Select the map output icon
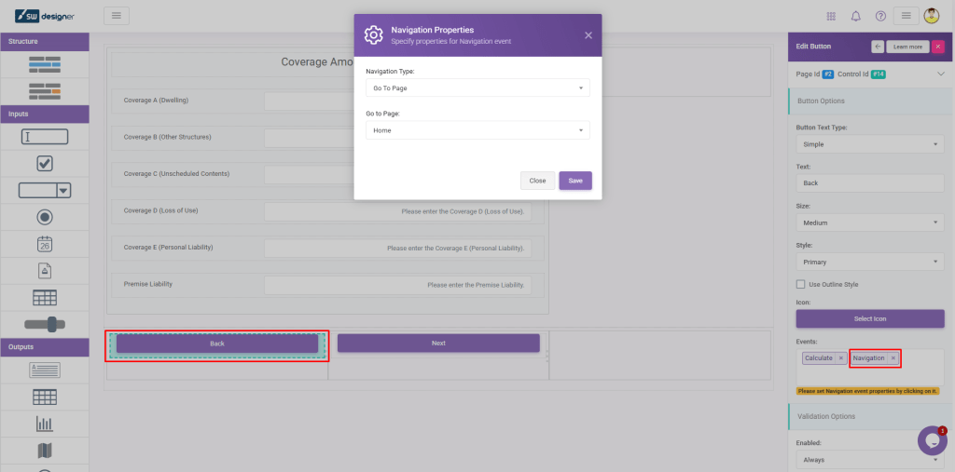955x472 pixels. tap(44, 451)
